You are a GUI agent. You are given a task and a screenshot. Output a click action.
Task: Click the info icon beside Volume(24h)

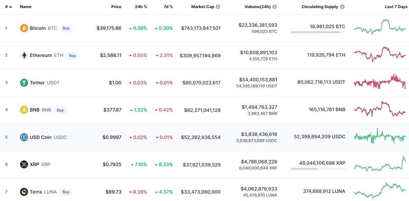tap(274, 7)
